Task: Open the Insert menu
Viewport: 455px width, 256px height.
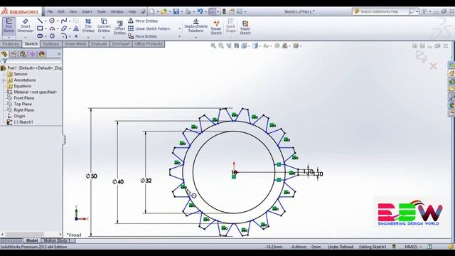Action: click(87, 11)
